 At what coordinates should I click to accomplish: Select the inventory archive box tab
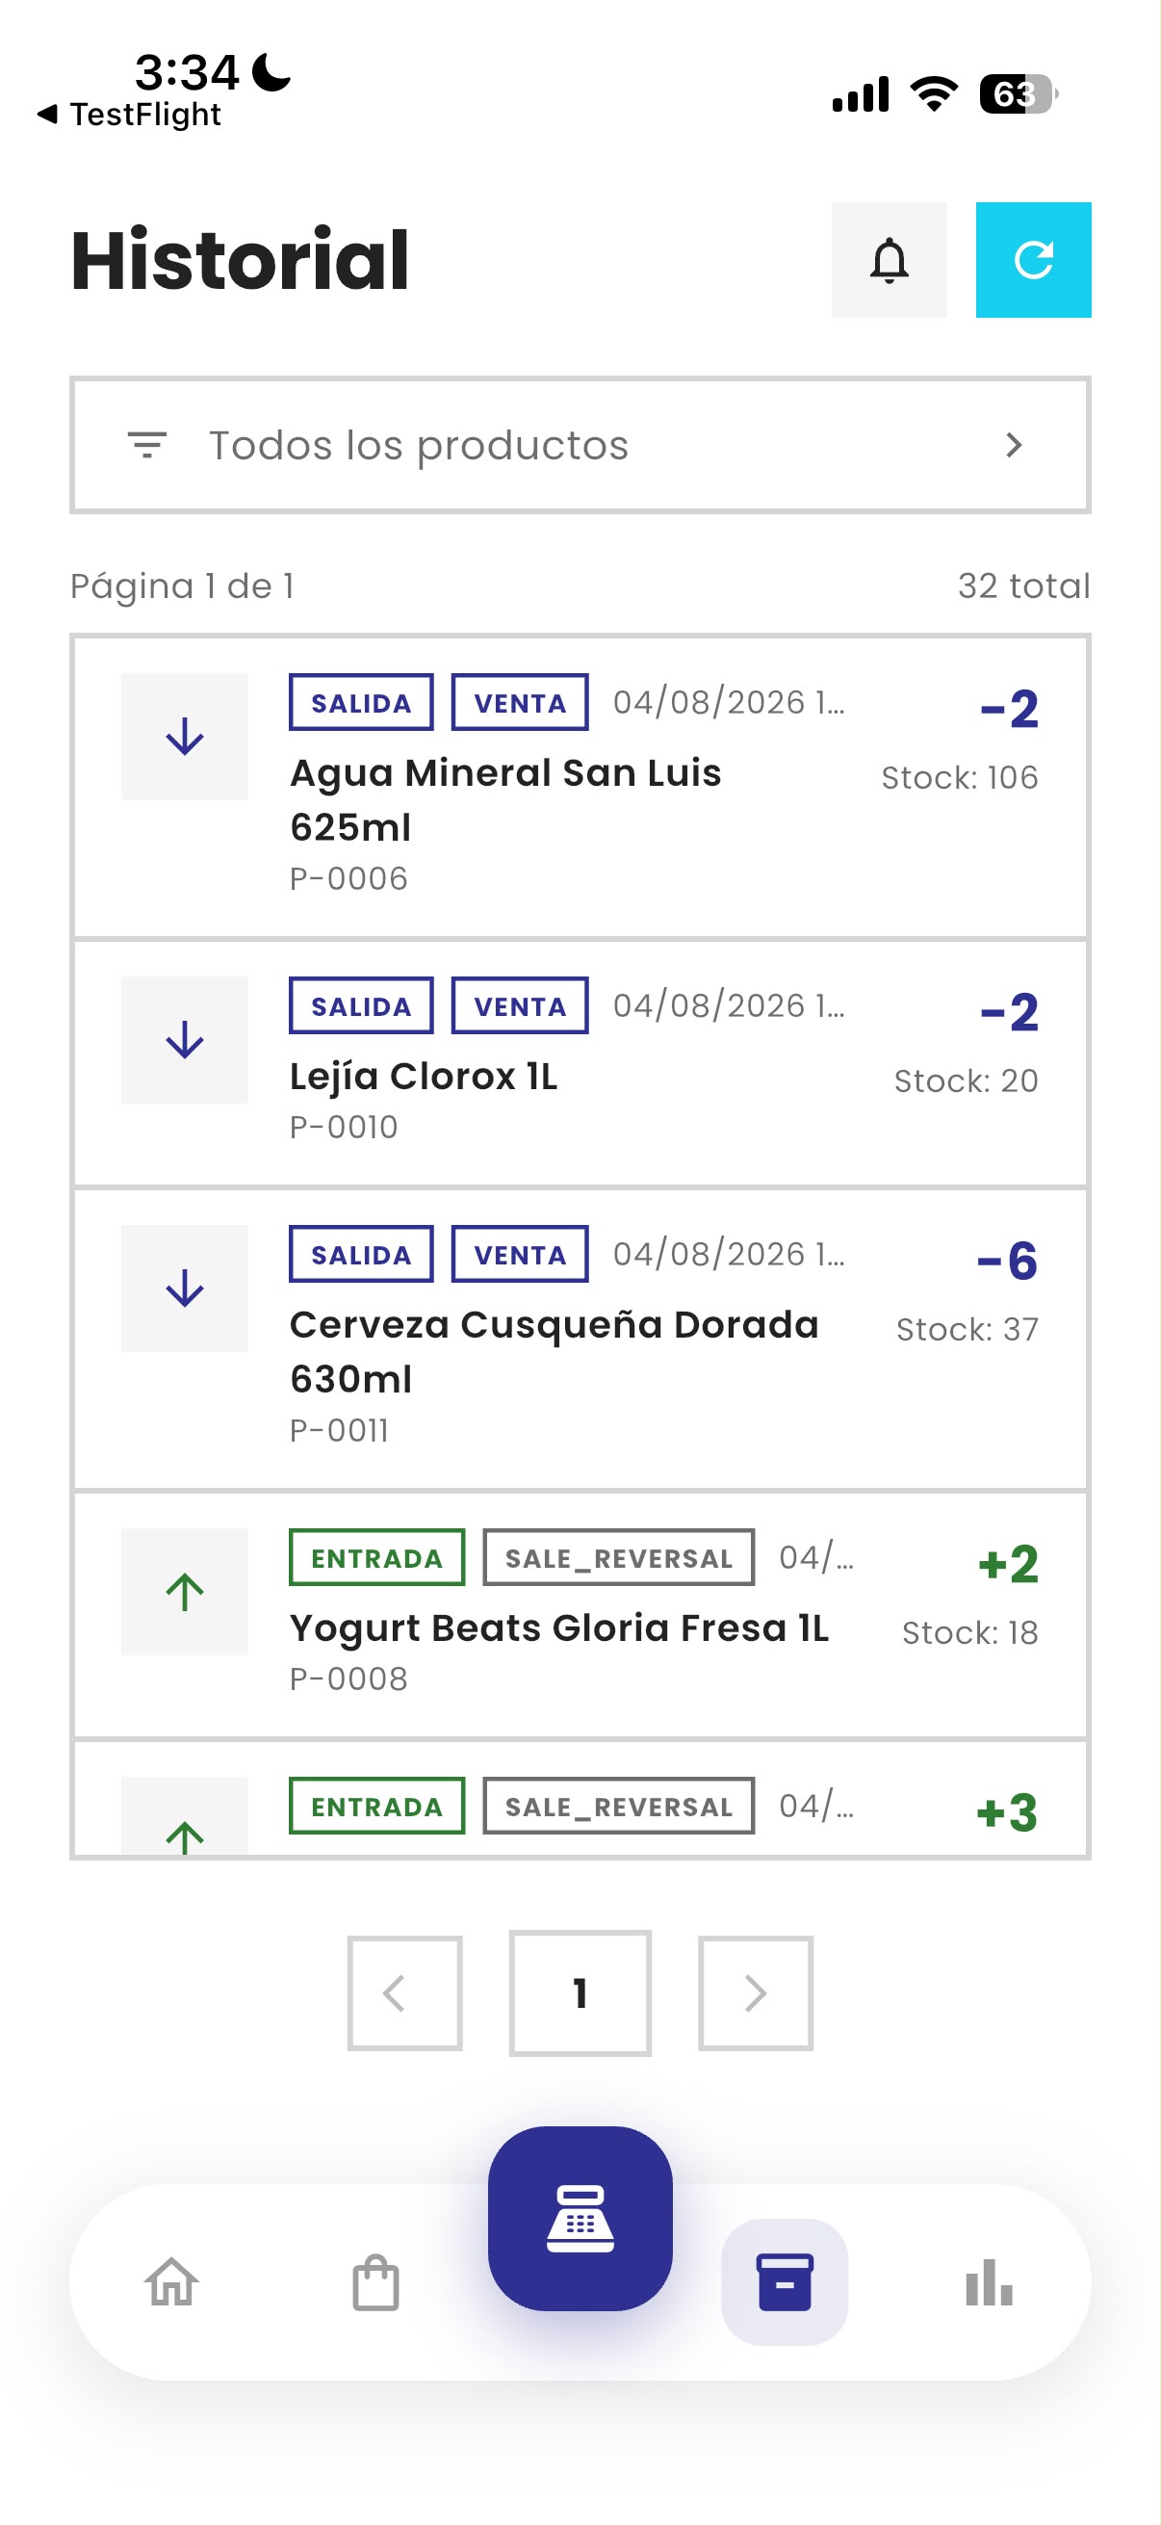pos(785,2282)
